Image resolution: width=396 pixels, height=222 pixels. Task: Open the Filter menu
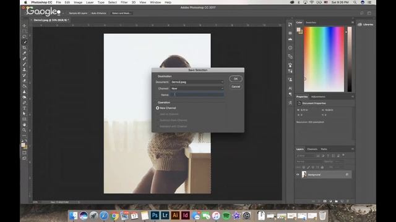click(124, 2)
